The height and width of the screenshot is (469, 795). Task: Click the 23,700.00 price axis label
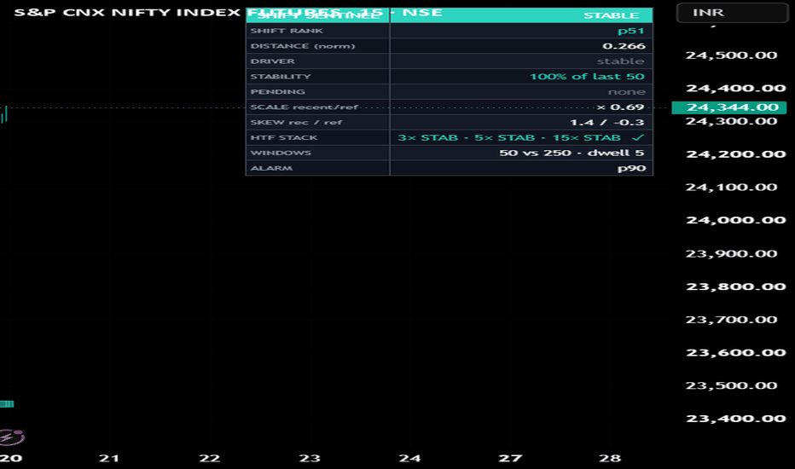(x=731, y=320)
